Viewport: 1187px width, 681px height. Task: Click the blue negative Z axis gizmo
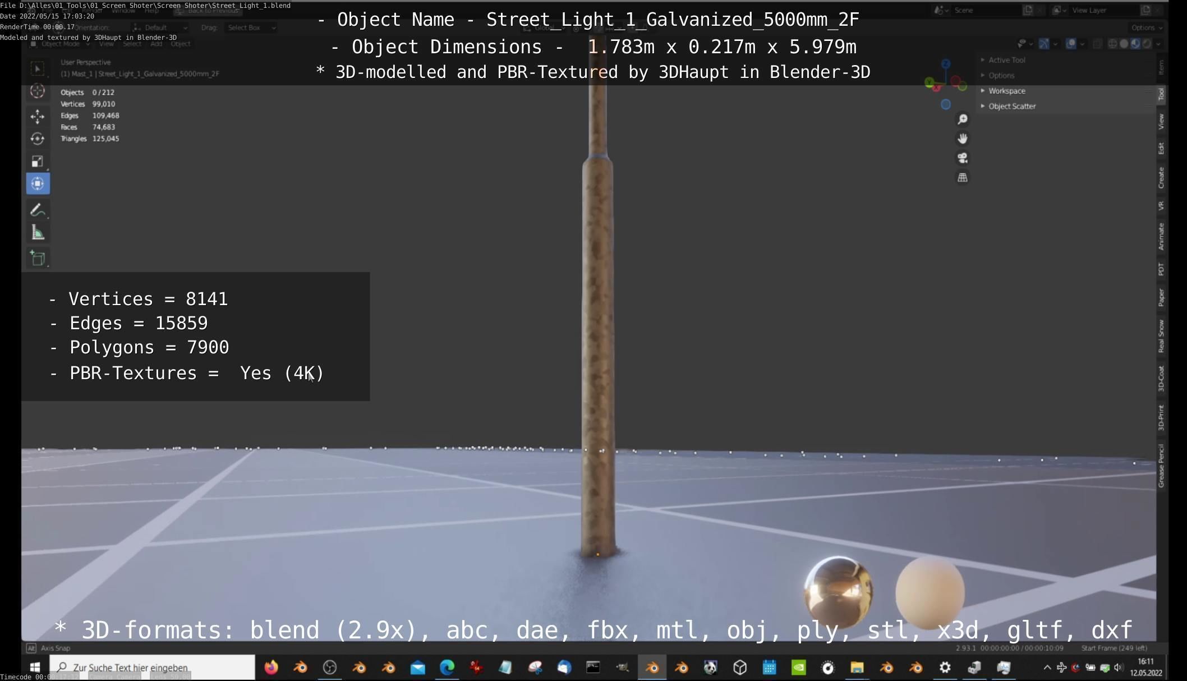coord(946,104)
